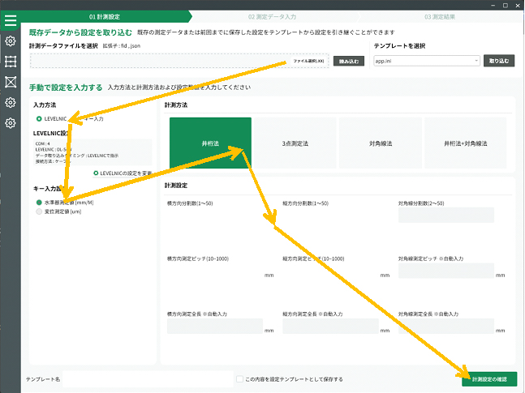525x393 pixels.
Task: Click the bottommost gear icon in the sidebar
Action: point(11,123)
